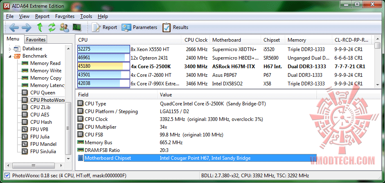Click results list scroll down arrow
The width and height of the screenshot is (385, 183).
point(378,85)
